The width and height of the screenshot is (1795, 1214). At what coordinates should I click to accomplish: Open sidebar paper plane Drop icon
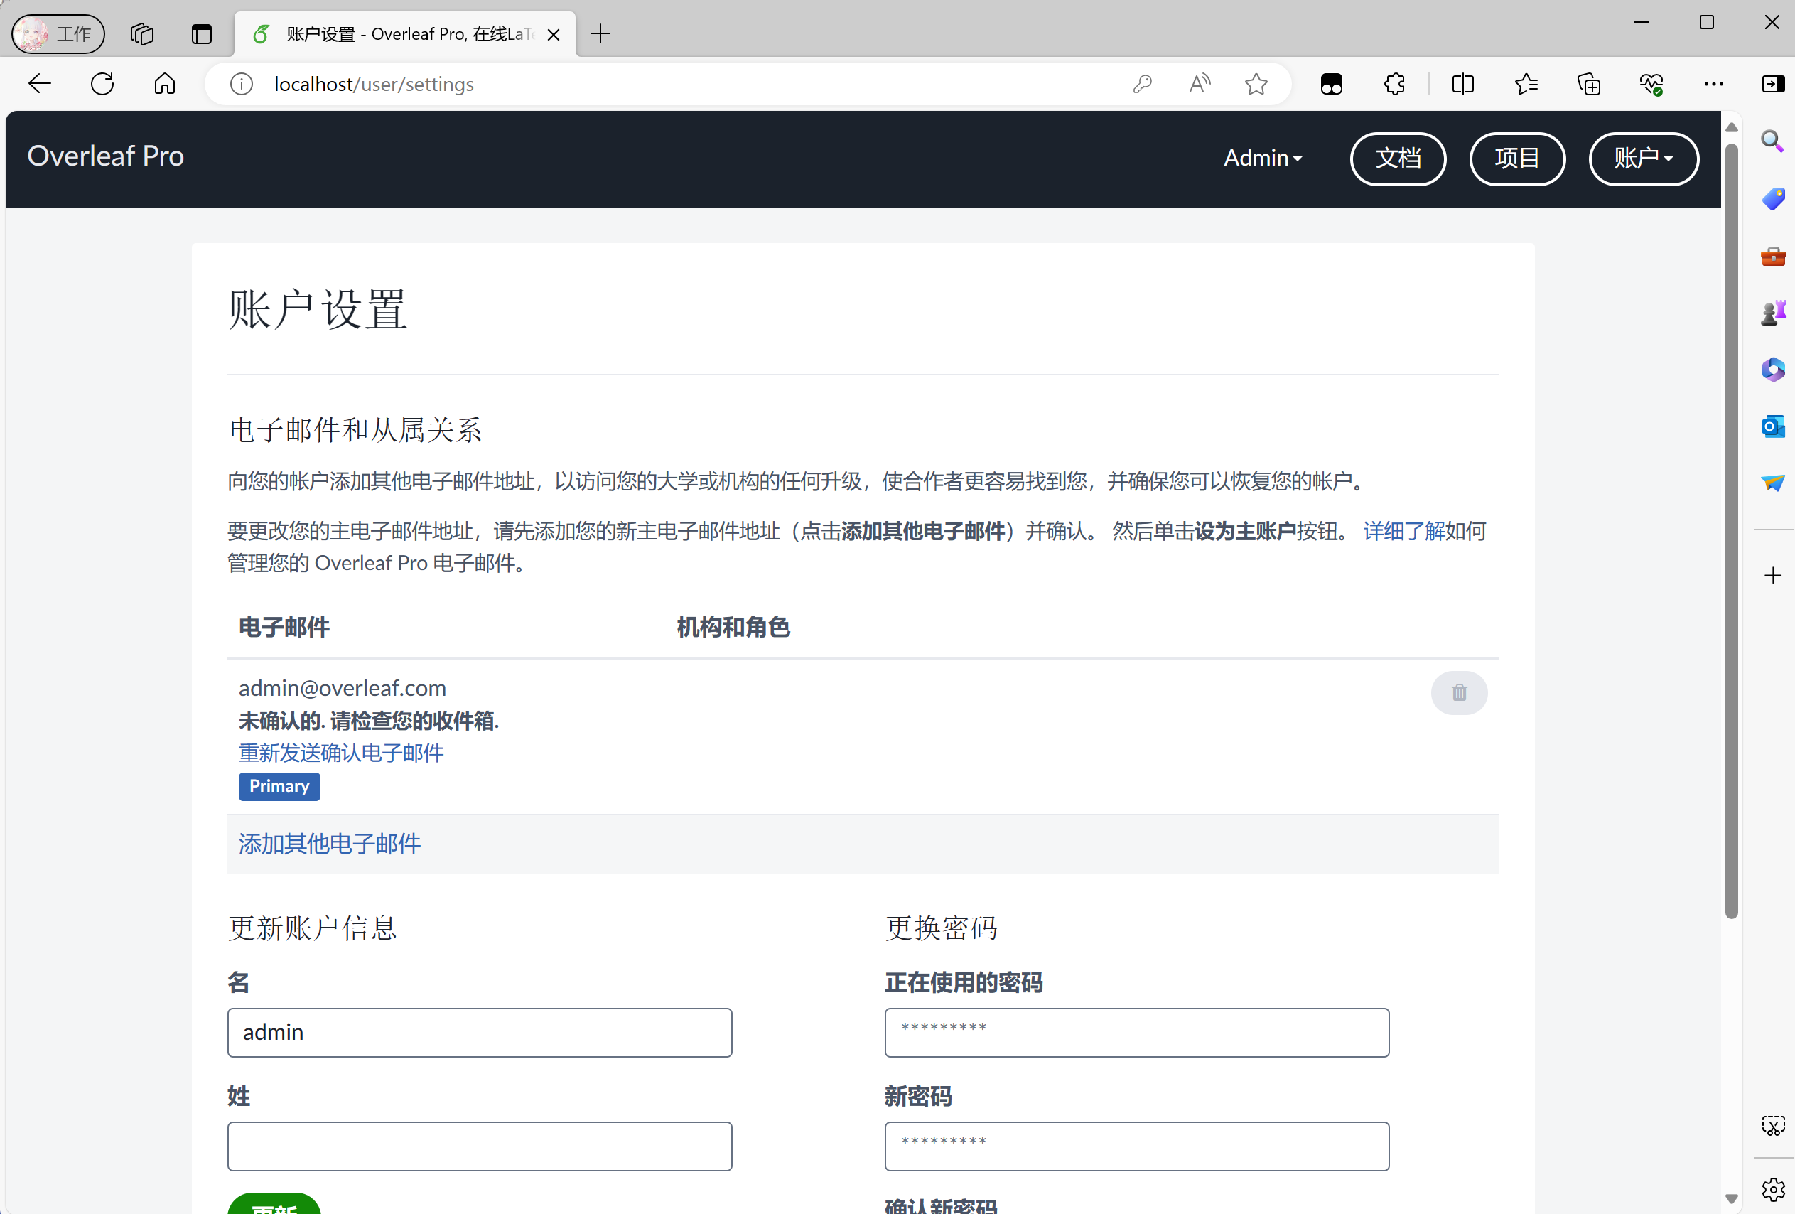[x=1772, y=484]
